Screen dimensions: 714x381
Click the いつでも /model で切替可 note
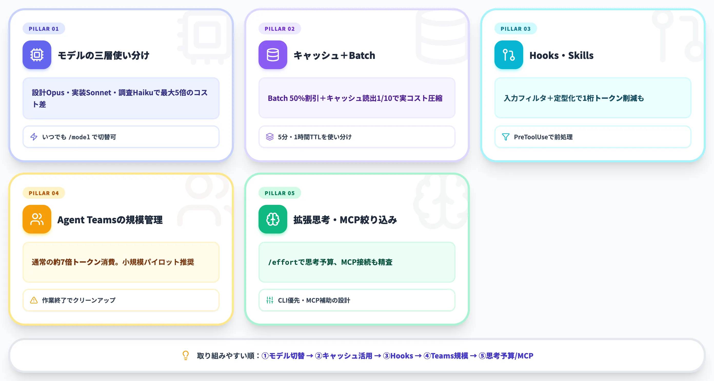coord(121,137)
